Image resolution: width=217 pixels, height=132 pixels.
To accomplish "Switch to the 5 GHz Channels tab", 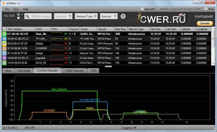I will pyautogui.click(x=74, y=71).
